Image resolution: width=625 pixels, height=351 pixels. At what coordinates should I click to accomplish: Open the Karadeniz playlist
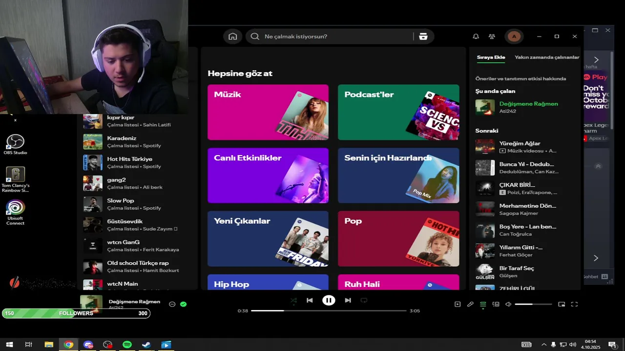pos(139,142)
